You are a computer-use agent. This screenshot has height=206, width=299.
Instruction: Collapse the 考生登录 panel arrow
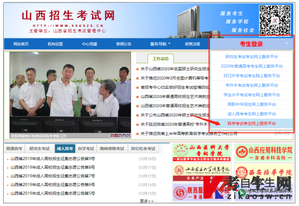286,44
